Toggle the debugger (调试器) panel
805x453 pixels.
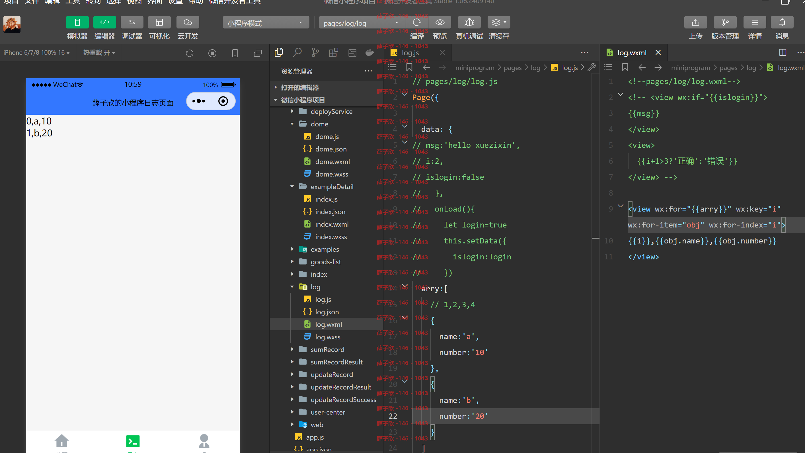[x=132, y=22]
